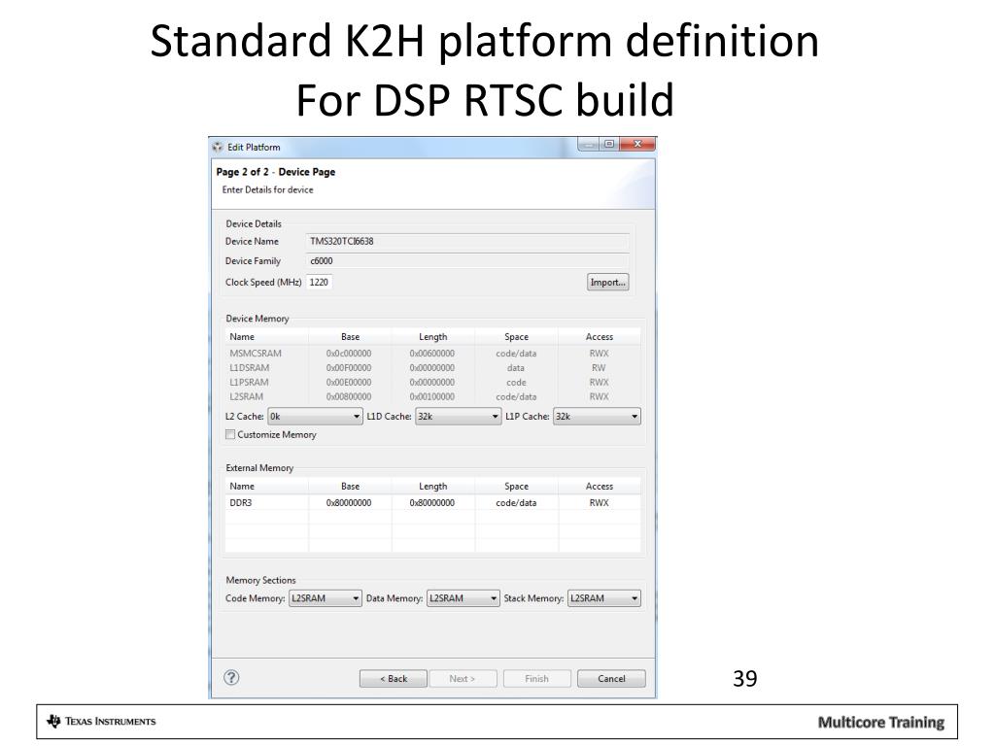
Task: Close the Edit Platform dialog
Action: 637,145
